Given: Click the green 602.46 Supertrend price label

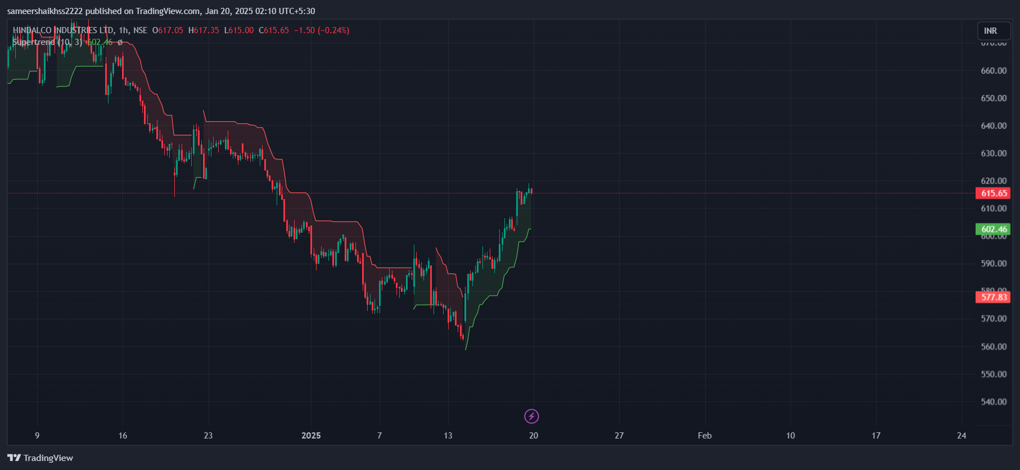Looking at the screenshot, I should 993,229.
